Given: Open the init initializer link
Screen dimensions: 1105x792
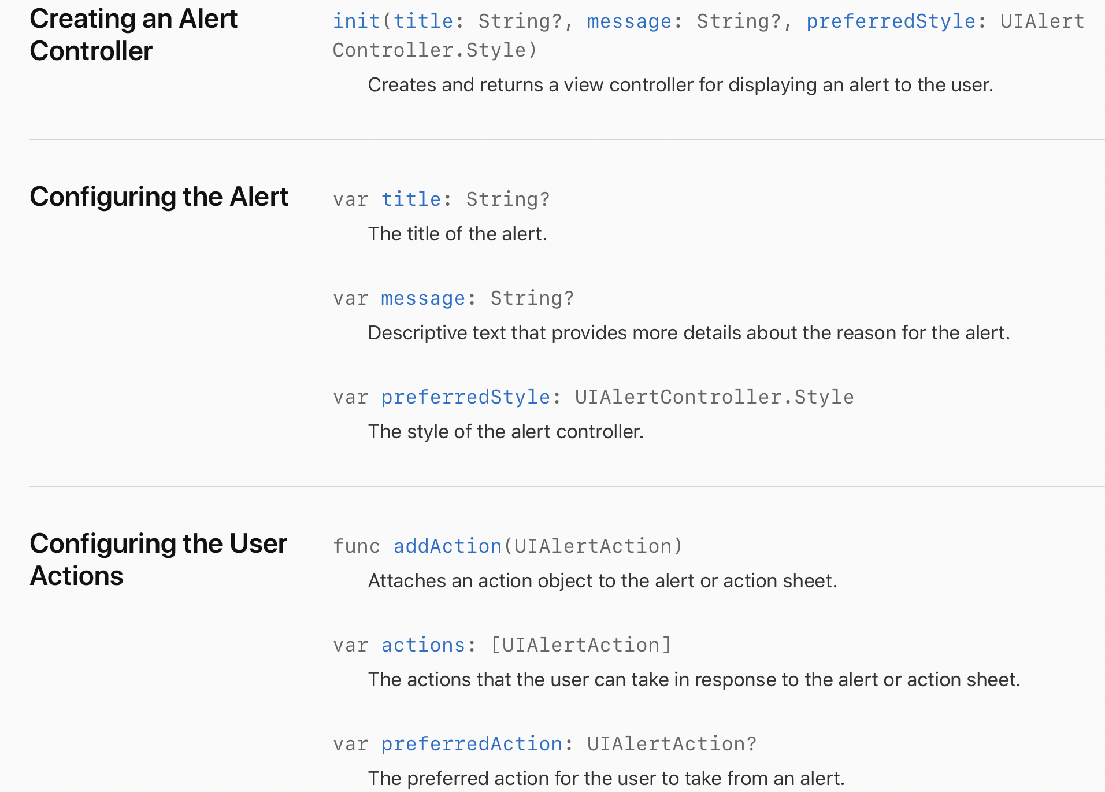Looking at the screenshot, I should (355, 21).
